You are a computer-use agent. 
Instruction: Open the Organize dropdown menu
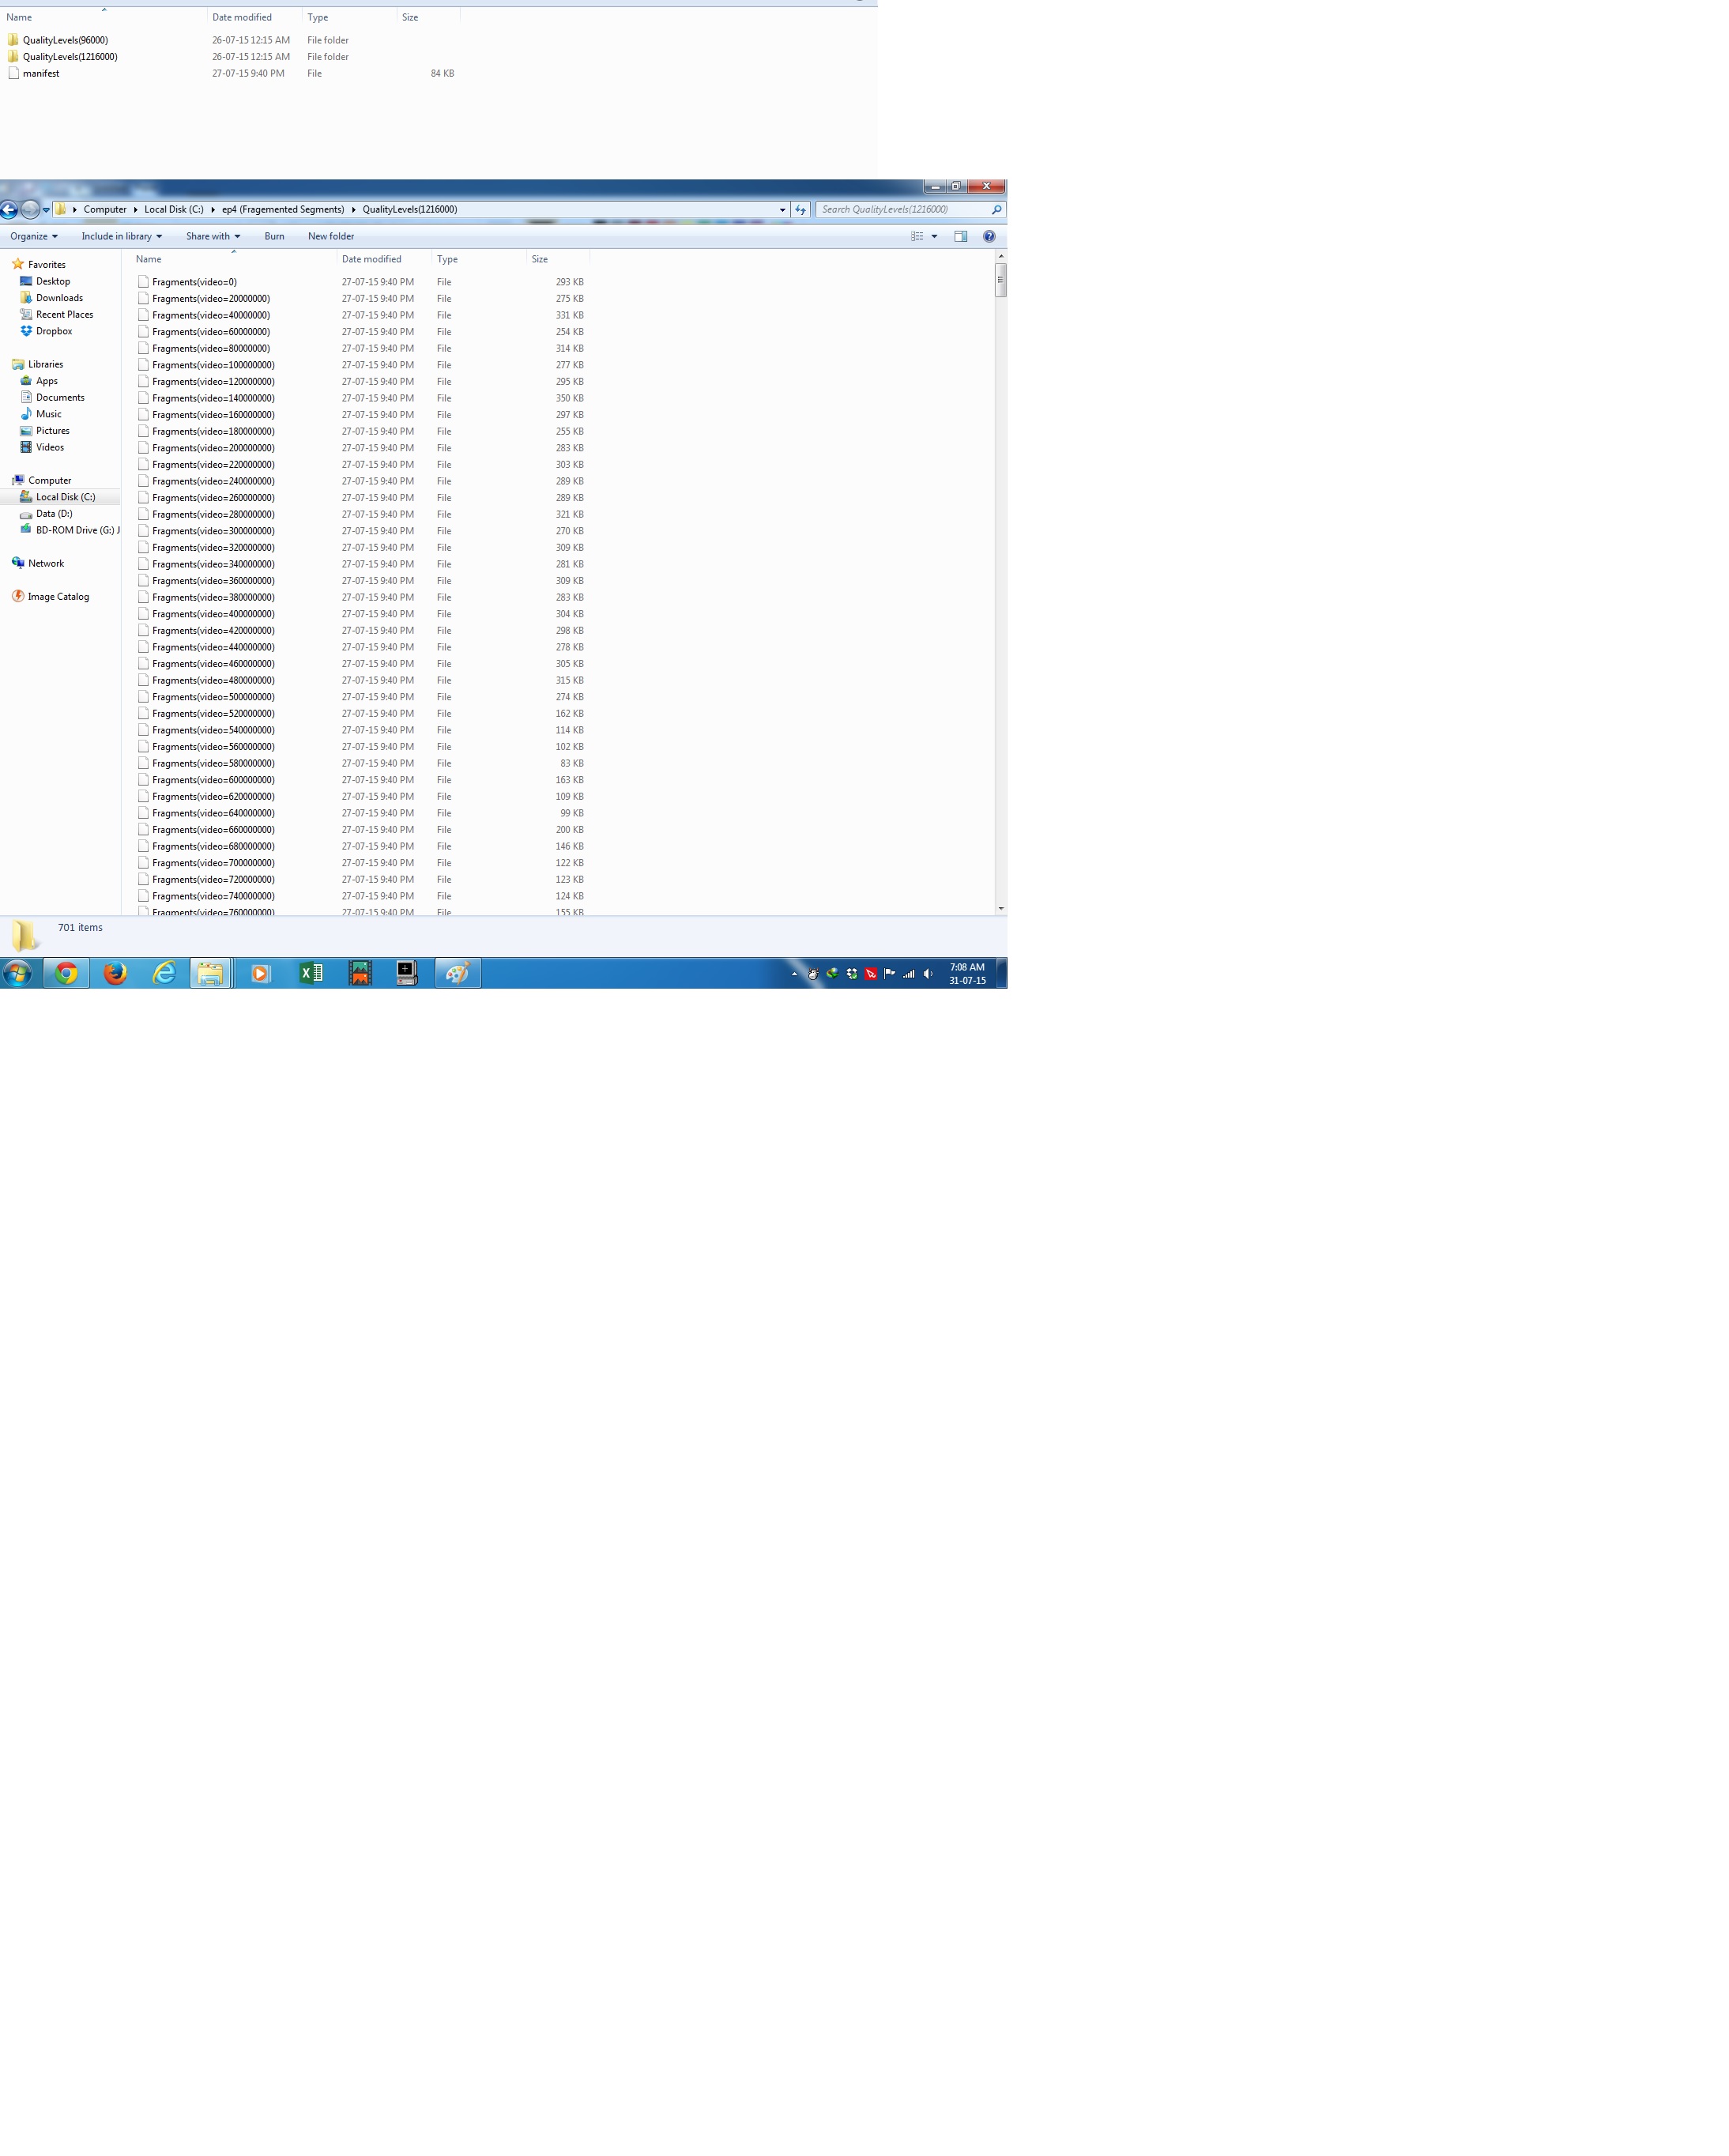coord(34,237)
